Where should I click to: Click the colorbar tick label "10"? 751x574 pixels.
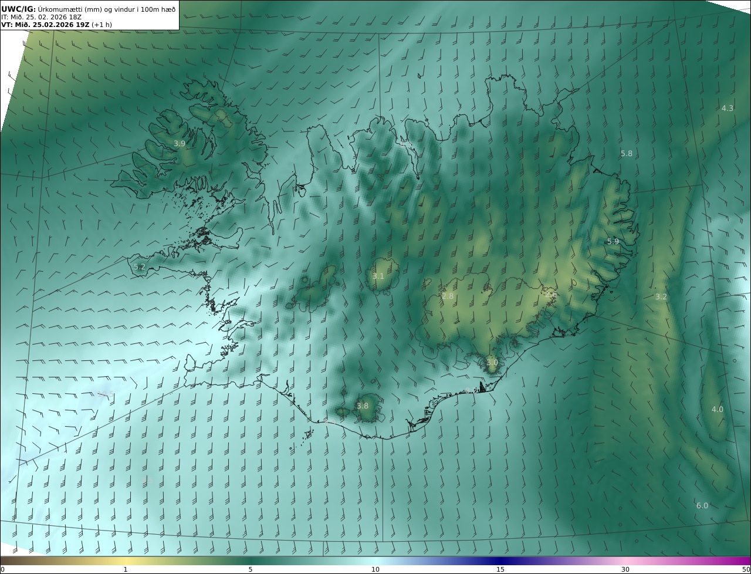coord(375,569)
